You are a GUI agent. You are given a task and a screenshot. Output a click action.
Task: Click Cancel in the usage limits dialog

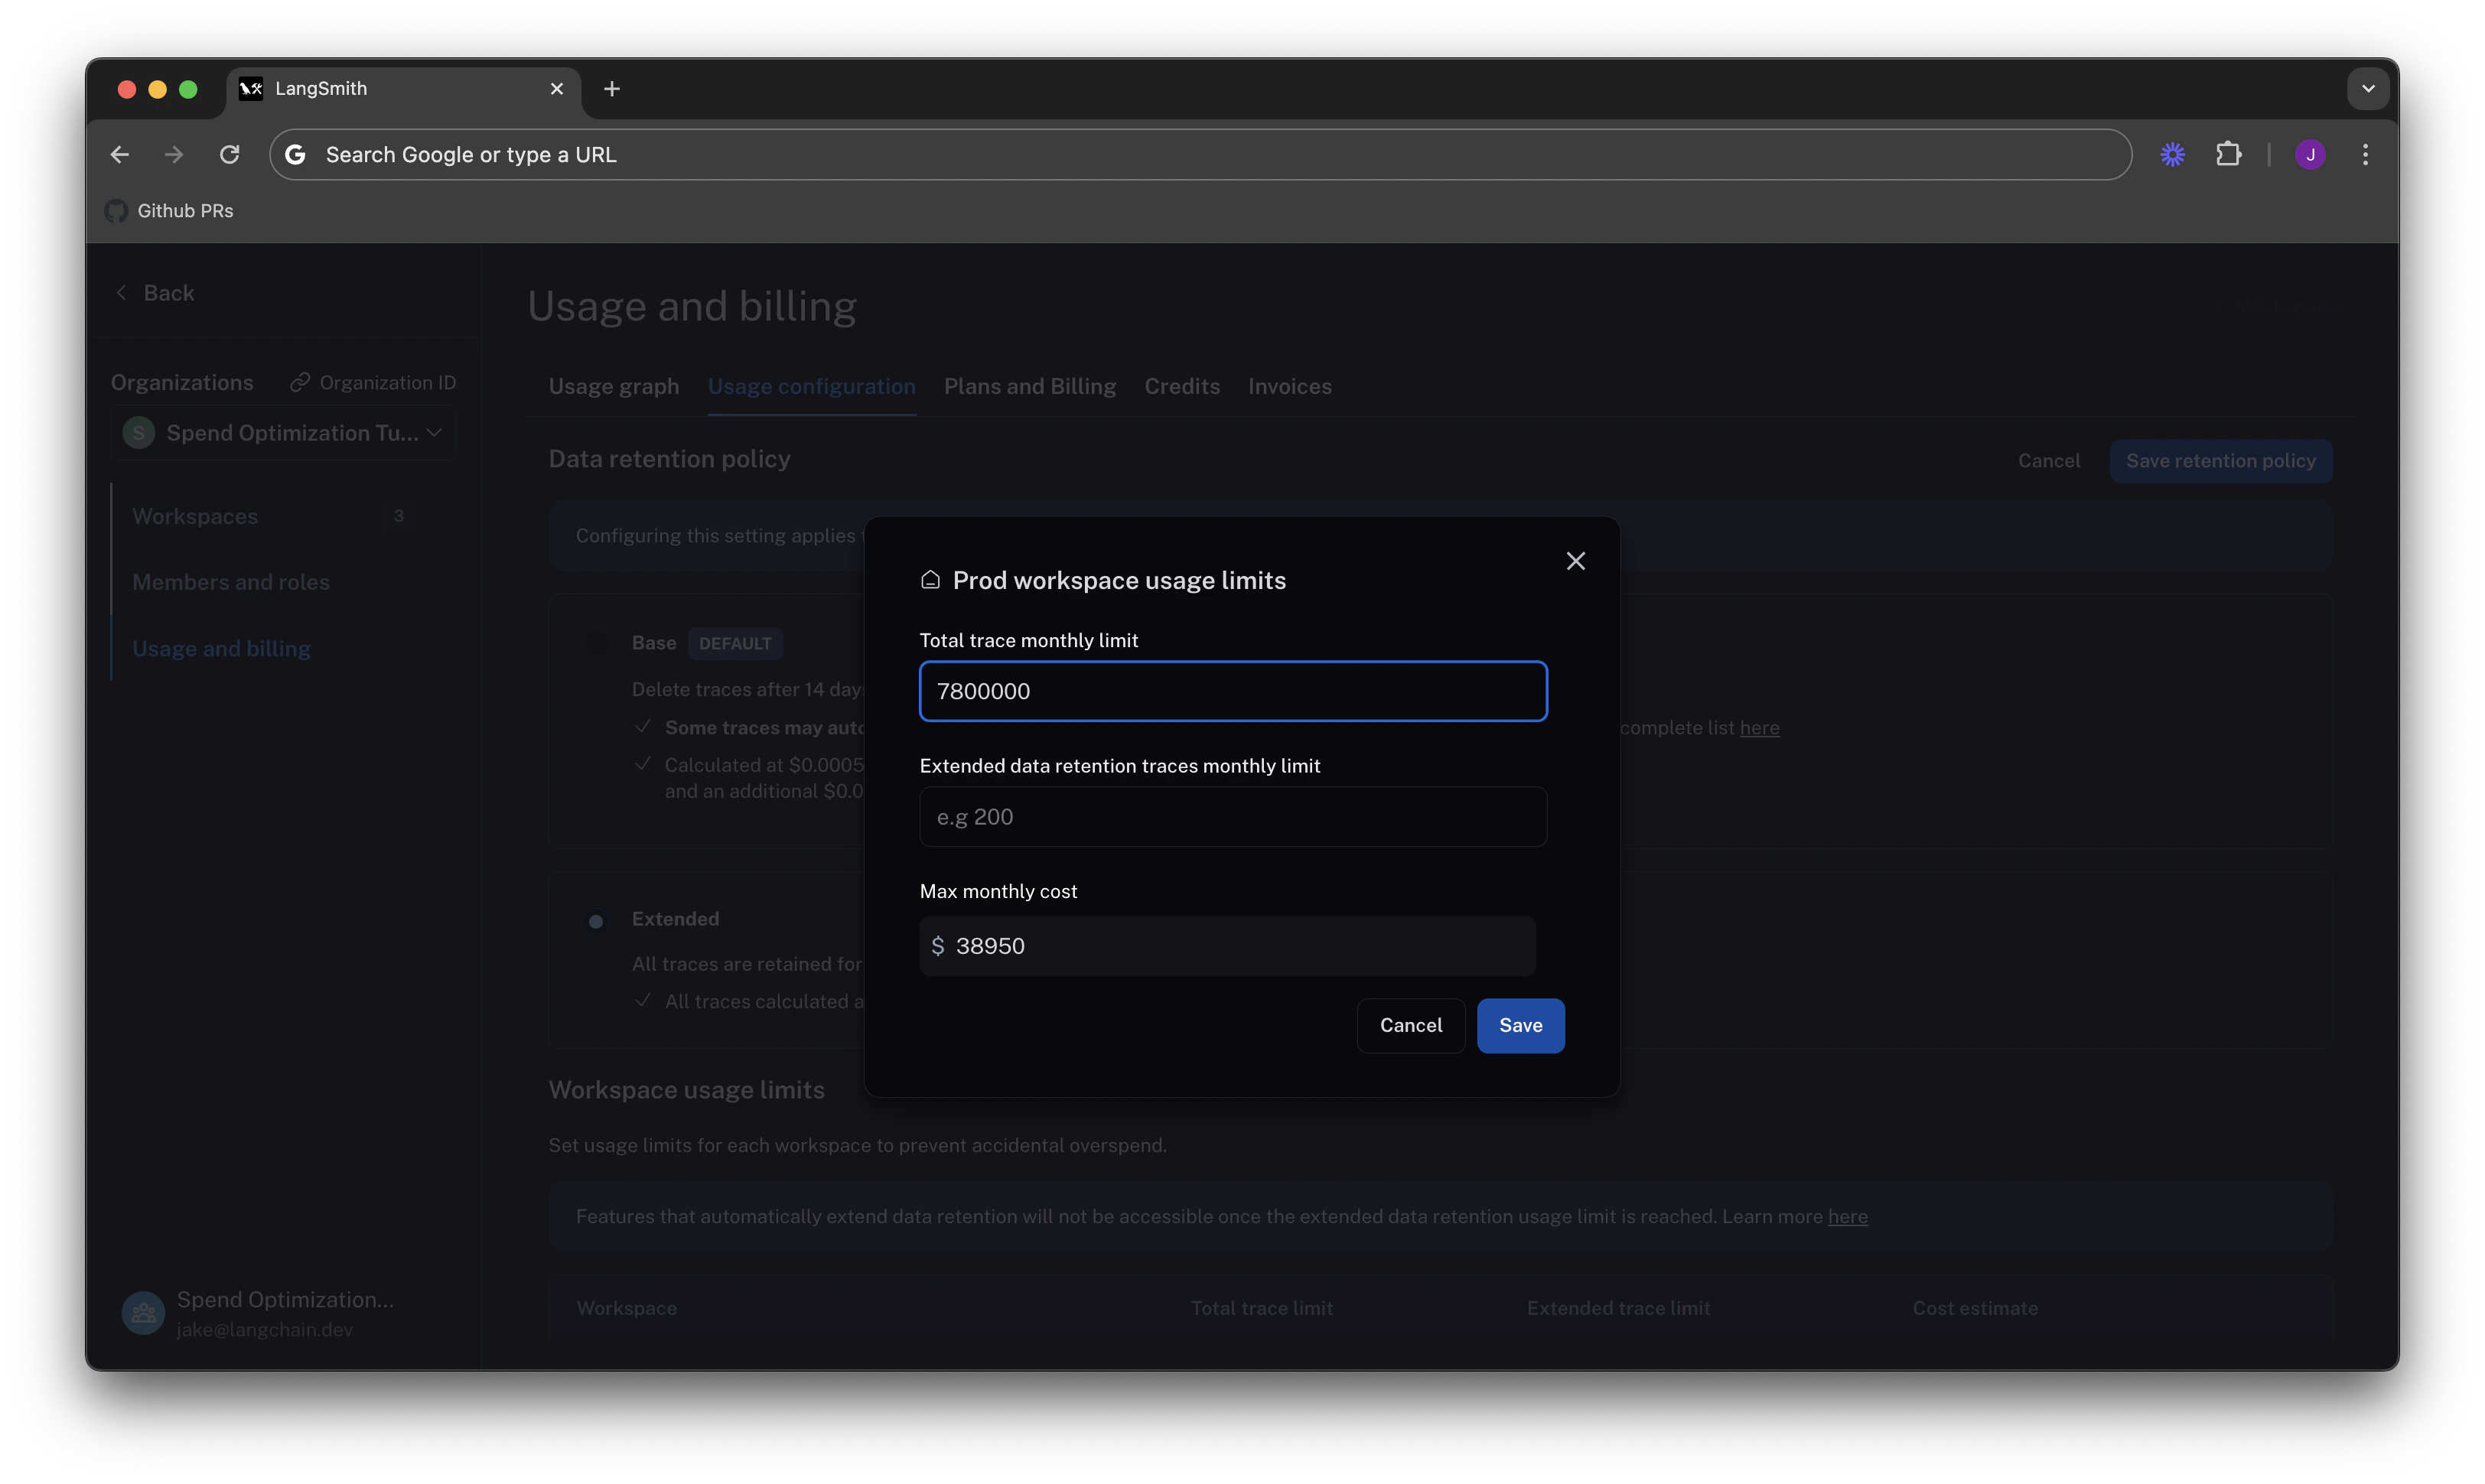click(1410, 1025)
